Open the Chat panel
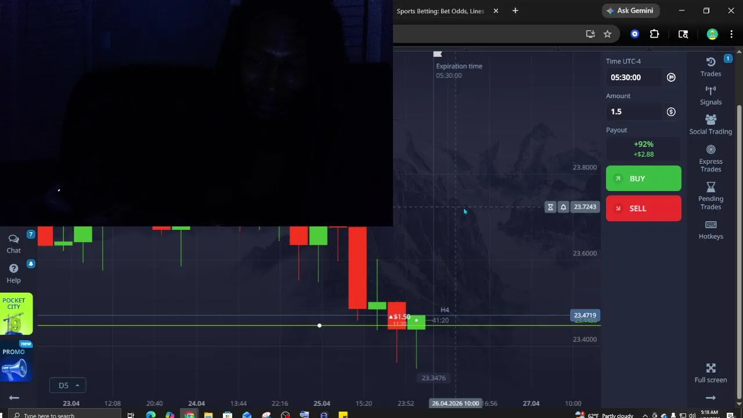This screenshot has height=418, width=743. [x=13, y=244]
